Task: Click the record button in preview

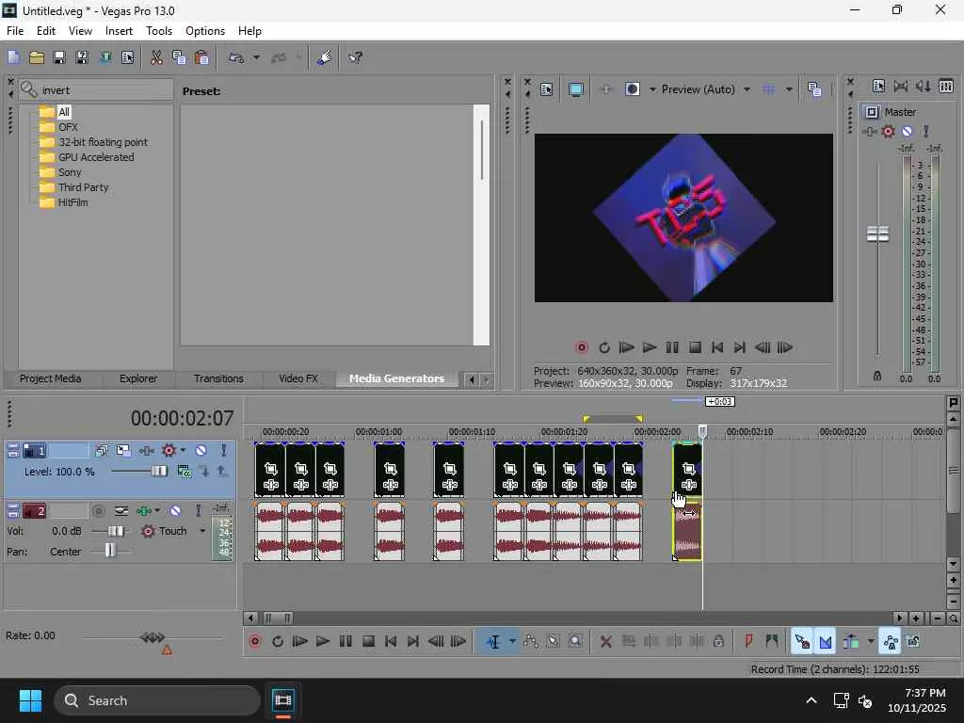Action: click(x=582, y=348)
